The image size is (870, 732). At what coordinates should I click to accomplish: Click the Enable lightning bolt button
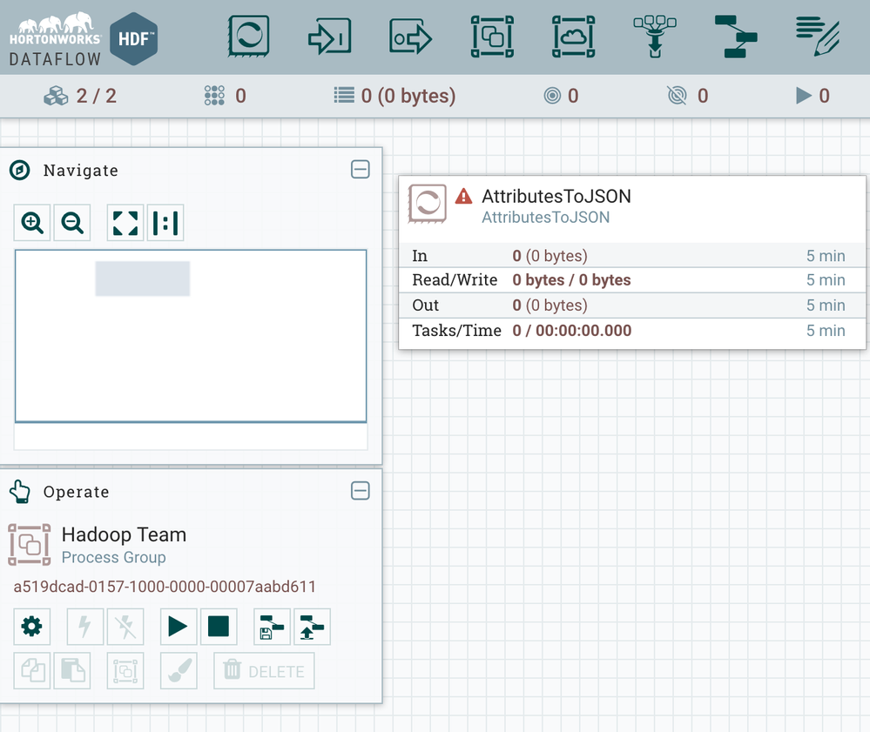(x=84, y=627)
